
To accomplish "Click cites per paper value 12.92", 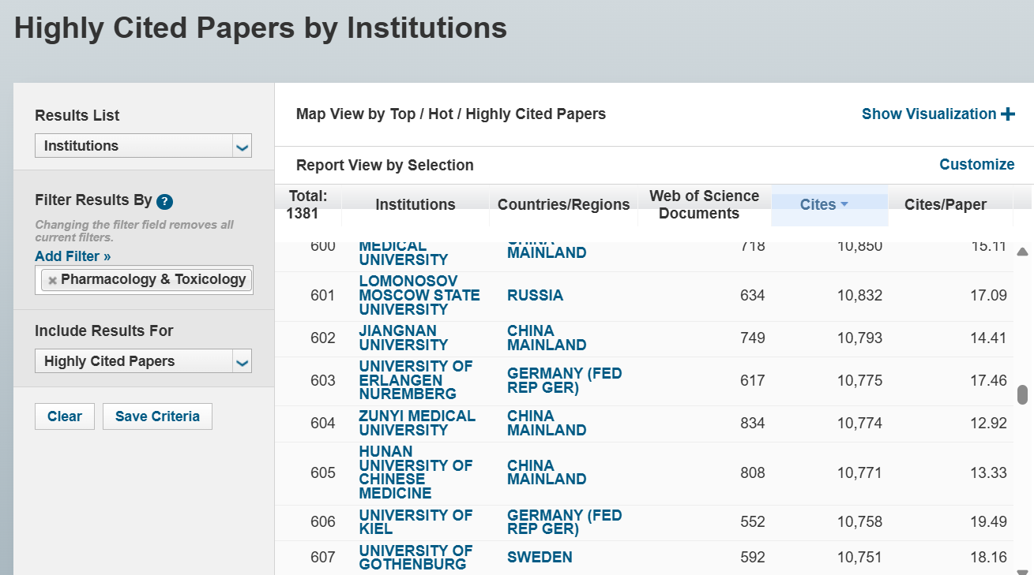I will [x=988, y=423].
